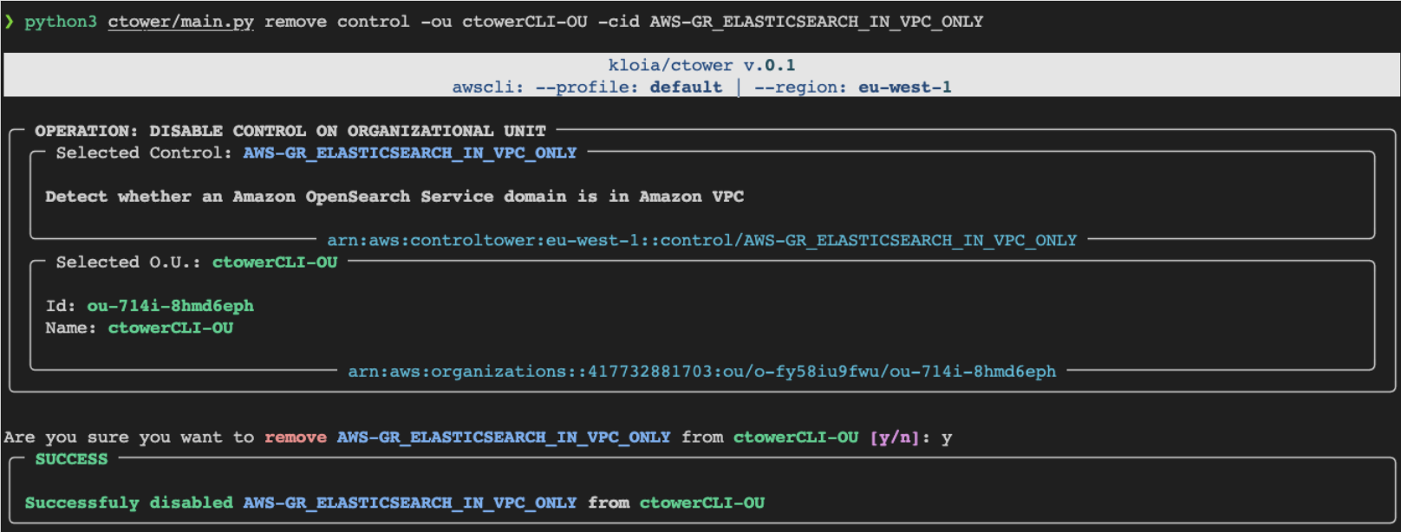Click the typed y answer after the prompt
The height and width of the screenshot is (532, 1401).
click(x=946, y=437)
